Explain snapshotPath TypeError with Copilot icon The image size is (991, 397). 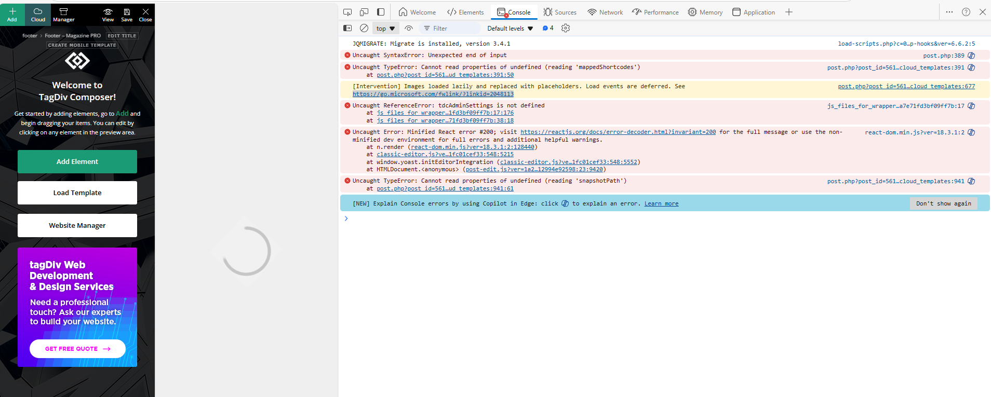click(x=971, y=181)
